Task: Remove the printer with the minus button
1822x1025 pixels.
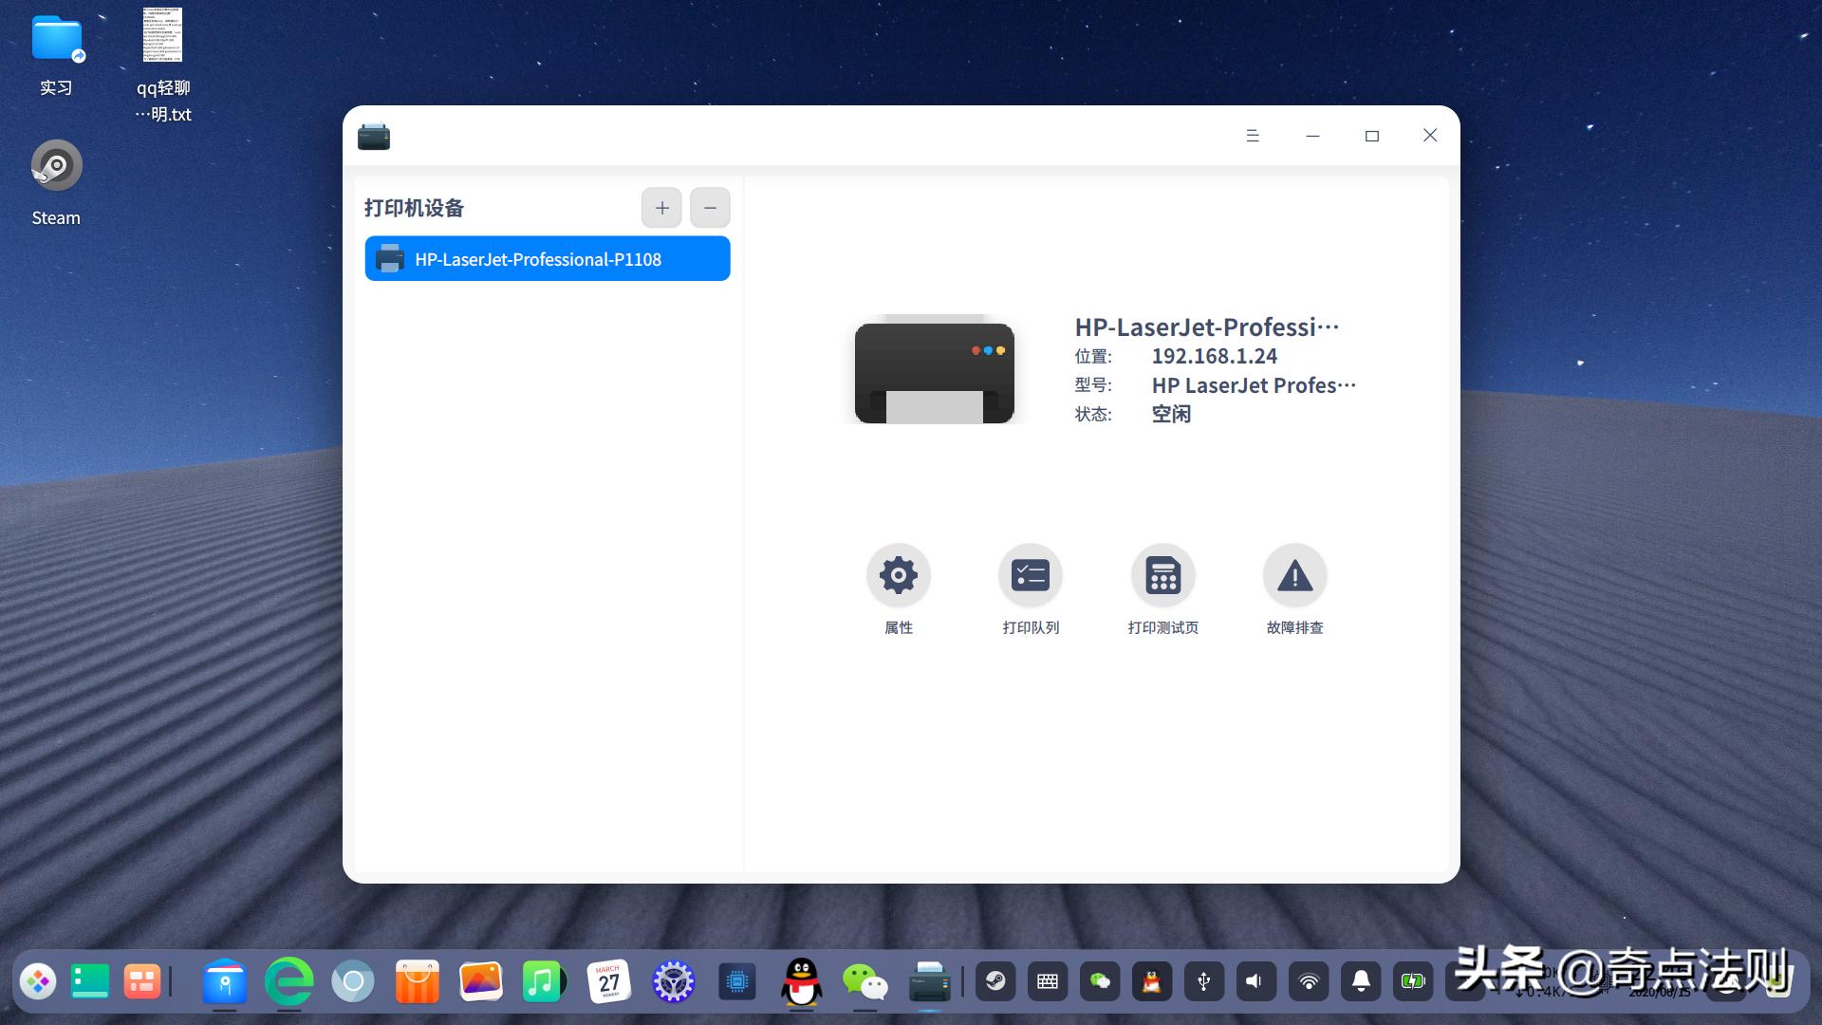Action: click(710, 207)
